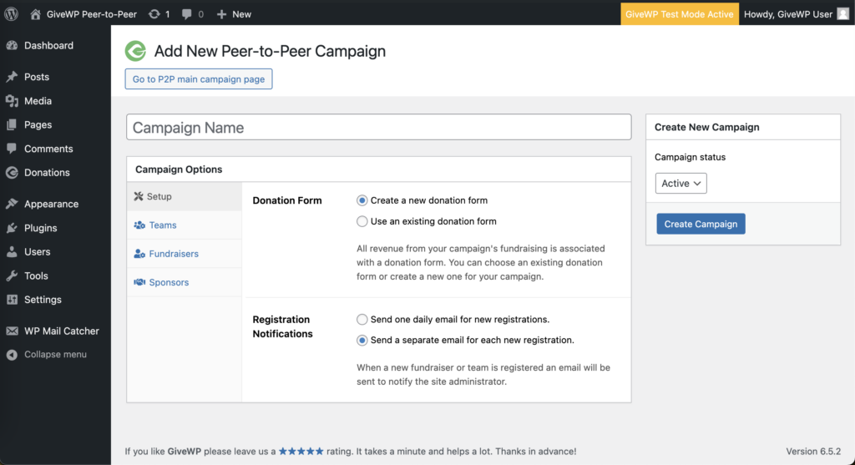The width and height of the screenshot is (855, 465).
Task: Open the New content menu
Action: (x=234, y=14)
